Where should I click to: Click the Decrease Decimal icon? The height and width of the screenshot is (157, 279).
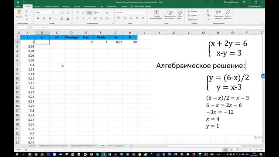(143, 18)
